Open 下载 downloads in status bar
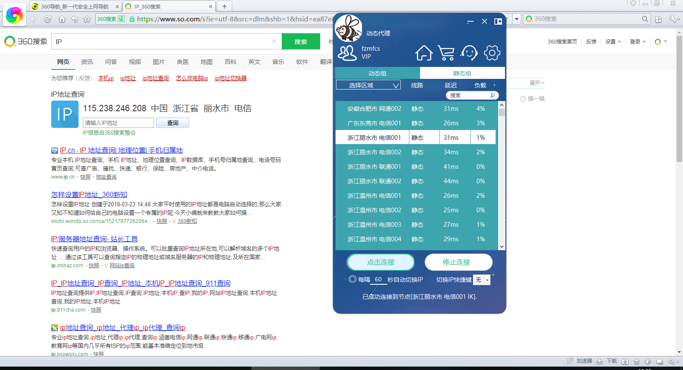Screen dimensions: 683x370 (607, 361)
